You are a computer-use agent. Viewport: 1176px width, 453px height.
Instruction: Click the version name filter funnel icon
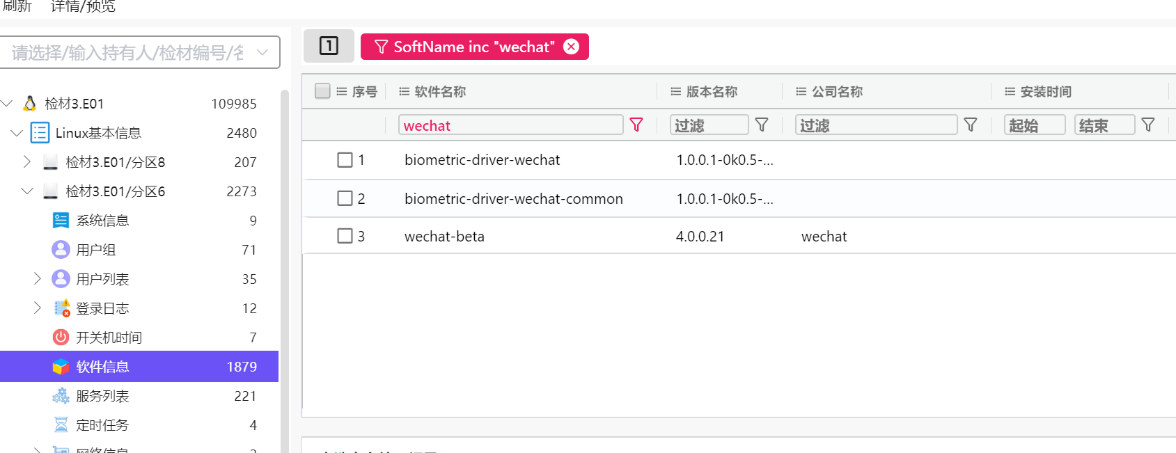click(x=762, y=125)
